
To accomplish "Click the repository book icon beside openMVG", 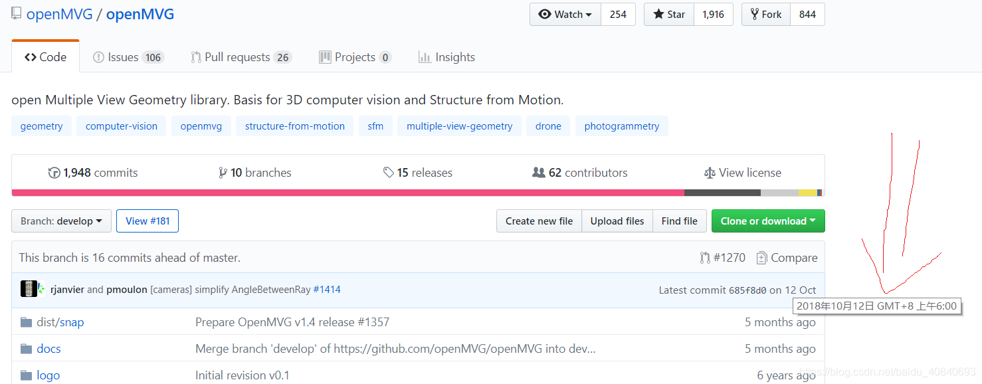I will pyautogui.click(x=16, y=14).
